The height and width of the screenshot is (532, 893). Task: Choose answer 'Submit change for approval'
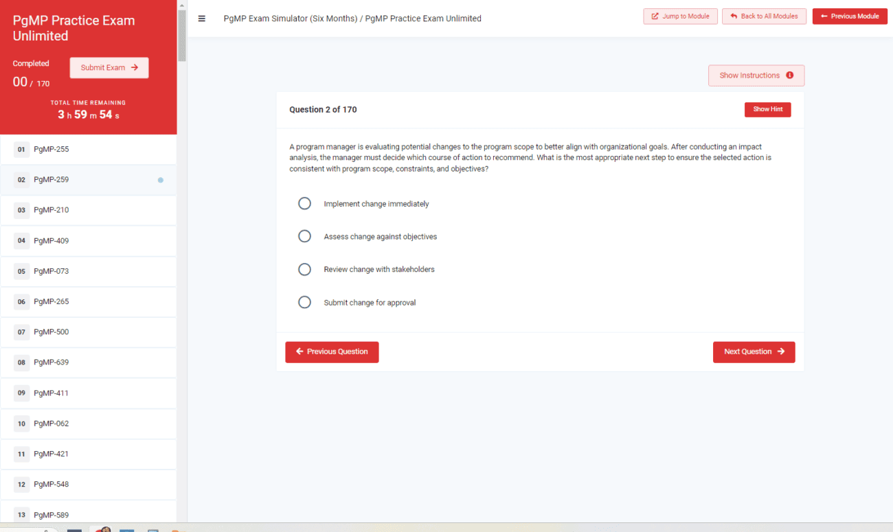tap(304, 302)
